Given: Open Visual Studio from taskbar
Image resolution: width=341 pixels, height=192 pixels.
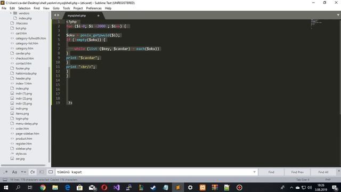Looking at the screenshot, I should tap(116, 187).
